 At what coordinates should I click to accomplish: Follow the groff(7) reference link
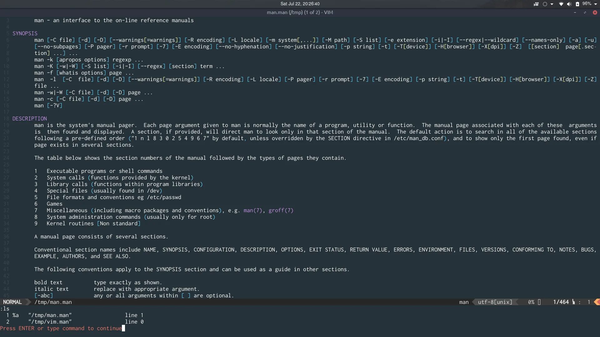coord(281,211)
